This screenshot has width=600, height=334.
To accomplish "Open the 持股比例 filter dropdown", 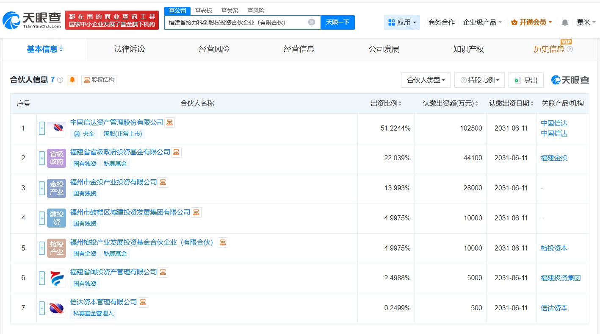I will point(479,80).
